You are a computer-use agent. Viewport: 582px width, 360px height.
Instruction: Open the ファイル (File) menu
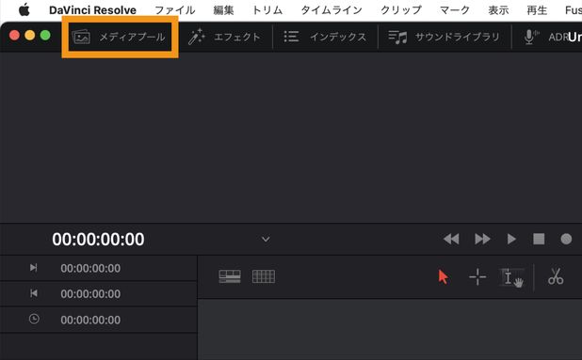point(175,10)
